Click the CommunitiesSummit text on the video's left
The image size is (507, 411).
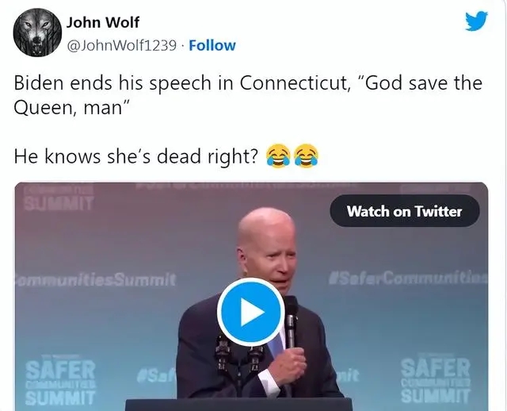coord(94,280)
